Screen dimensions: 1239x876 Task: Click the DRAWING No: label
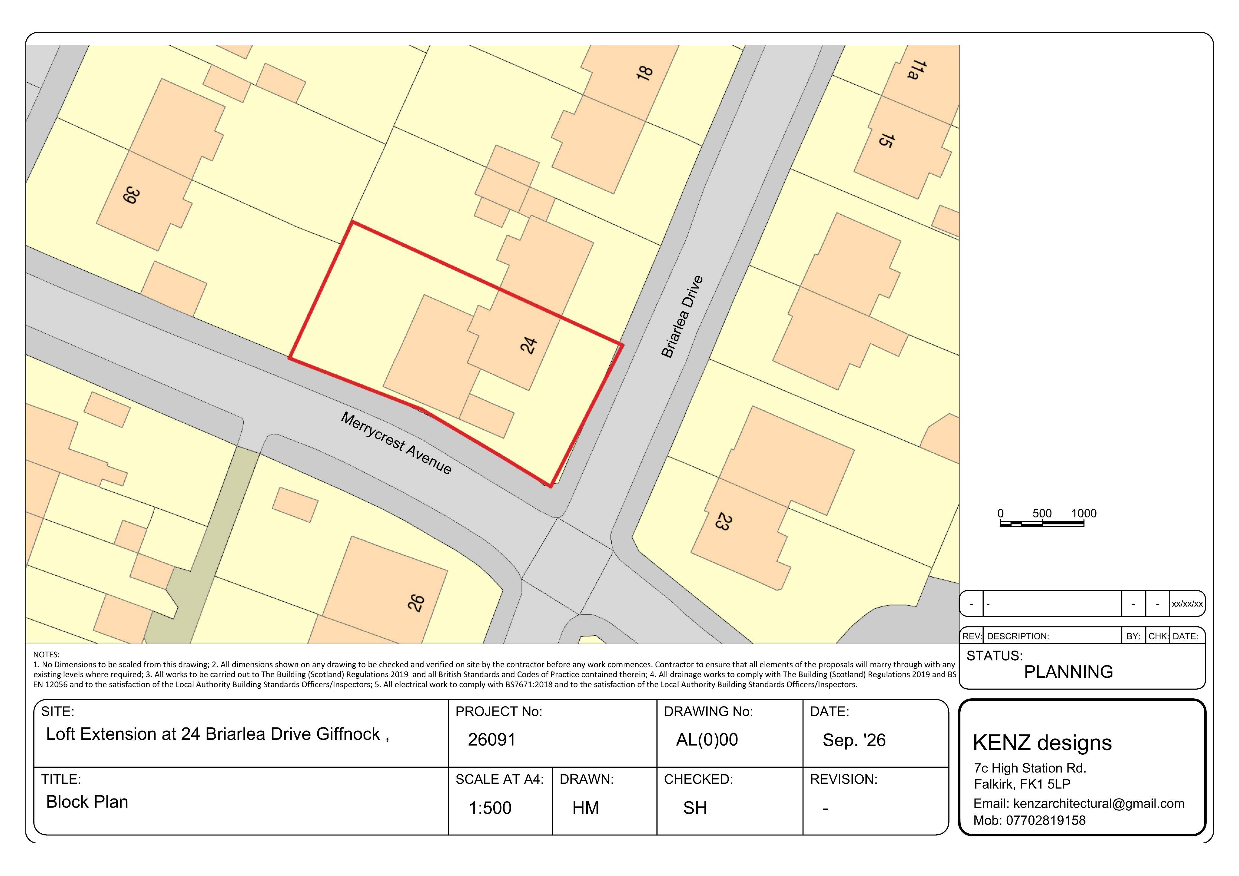(708, 711)
